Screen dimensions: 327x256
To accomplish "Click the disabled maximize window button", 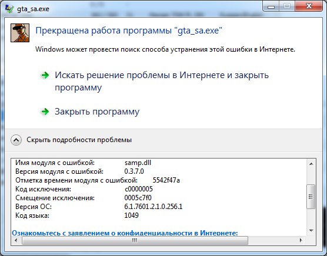I will [x=287, y=6].
